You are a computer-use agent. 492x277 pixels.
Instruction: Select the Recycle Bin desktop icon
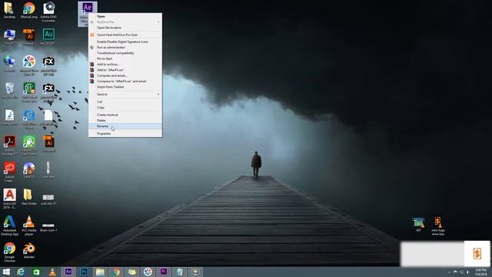point(9,91)
